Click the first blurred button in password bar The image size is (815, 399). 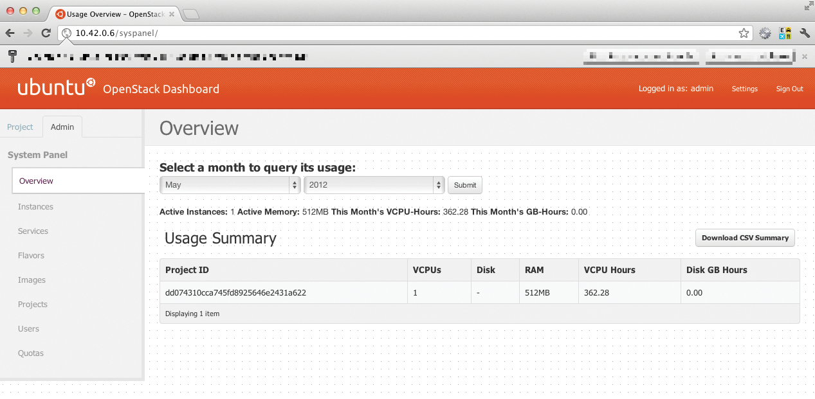point(641,57)
